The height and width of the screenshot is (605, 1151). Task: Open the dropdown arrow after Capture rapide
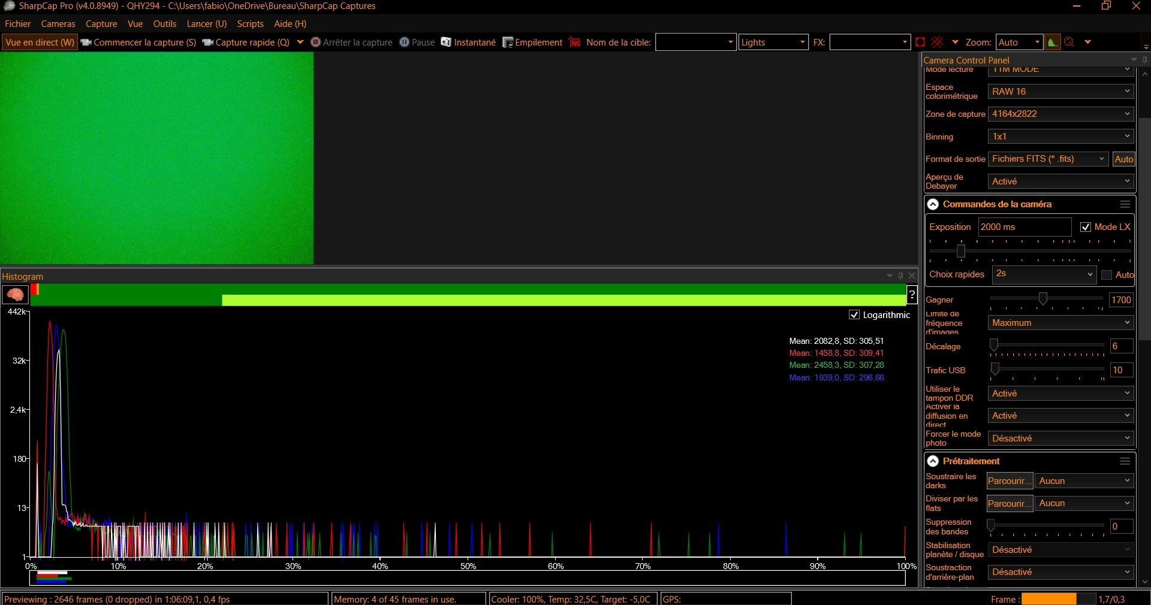click(x=300, y=42)
